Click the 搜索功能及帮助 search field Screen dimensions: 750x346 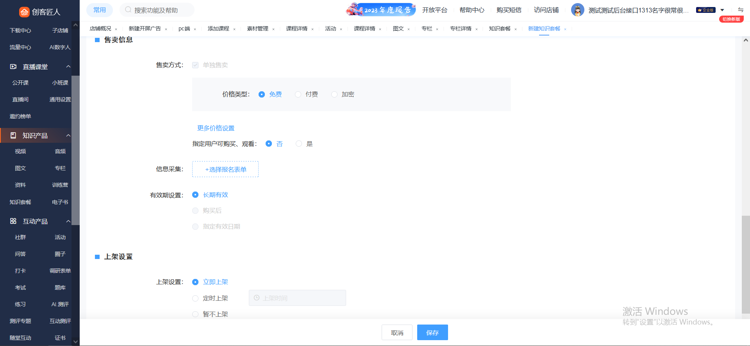pos(160,10)
